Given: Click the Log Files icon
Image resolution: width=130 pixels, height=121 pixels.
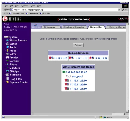Looking at the screenshot, I should pyautogui.click(x=8, y=78).
